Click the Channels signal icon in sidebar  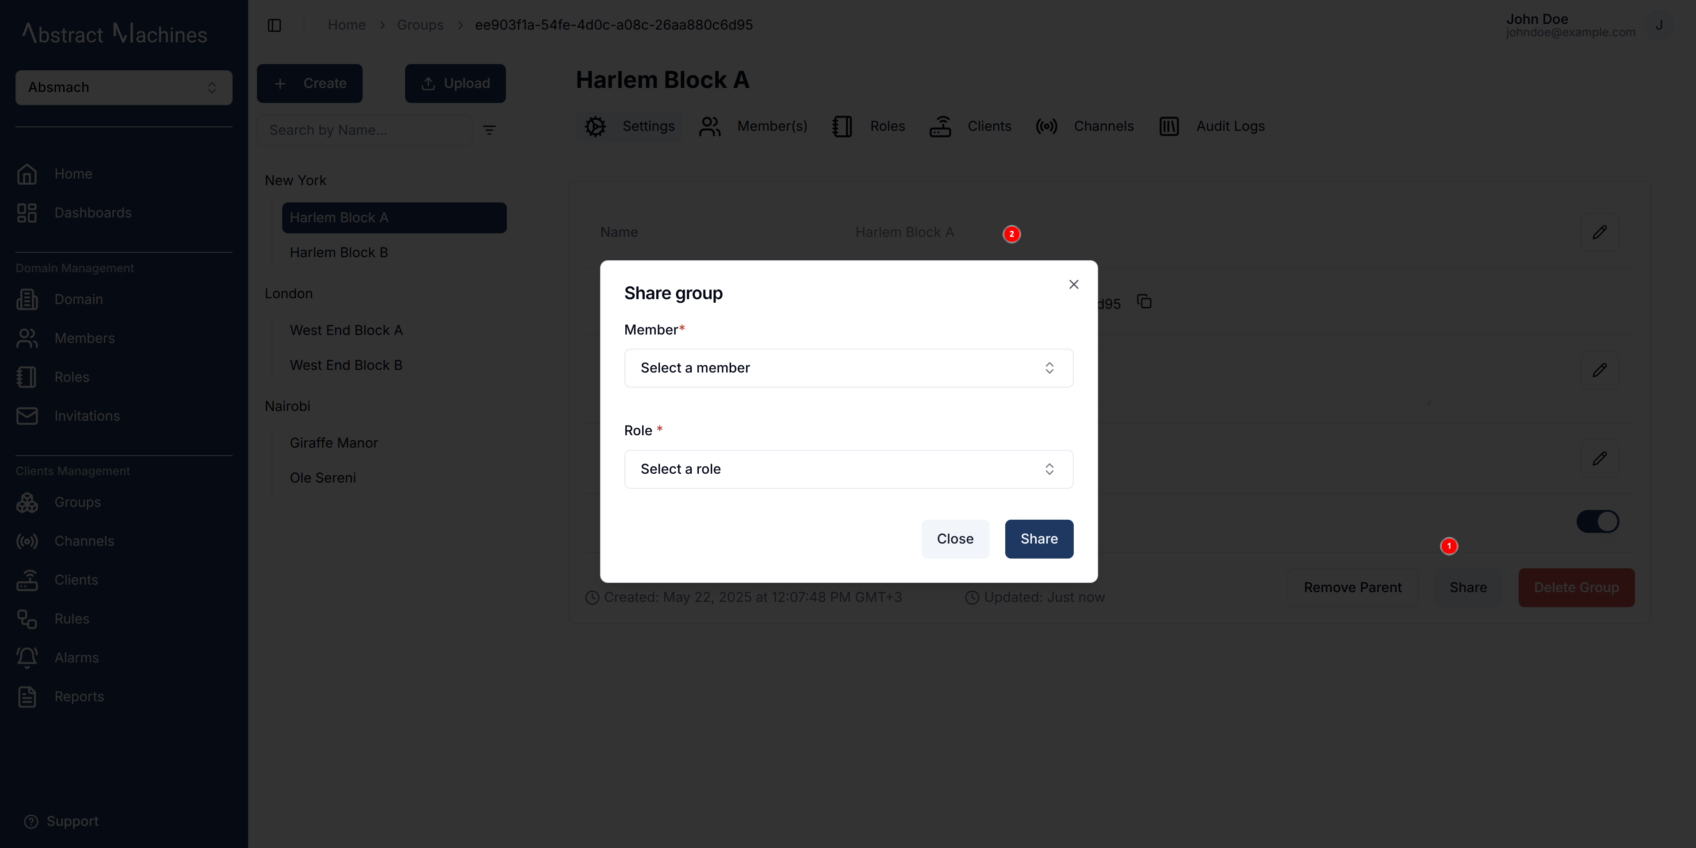(27, 541)
